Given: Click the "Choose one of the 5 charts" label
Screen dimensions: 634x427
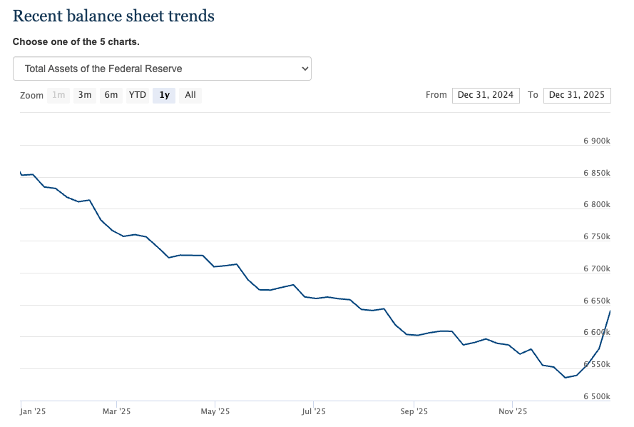Looking at the screenshot, I should click(81, 41).
